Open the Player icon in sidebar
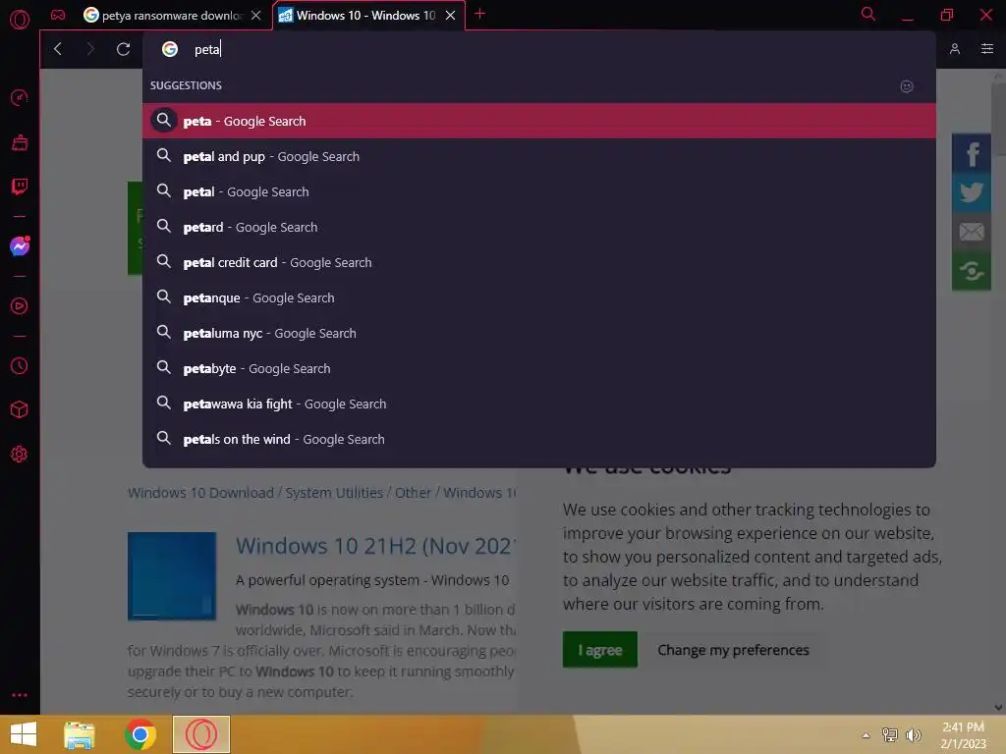The image size is (1006, 754). click(x=20, y=306)
